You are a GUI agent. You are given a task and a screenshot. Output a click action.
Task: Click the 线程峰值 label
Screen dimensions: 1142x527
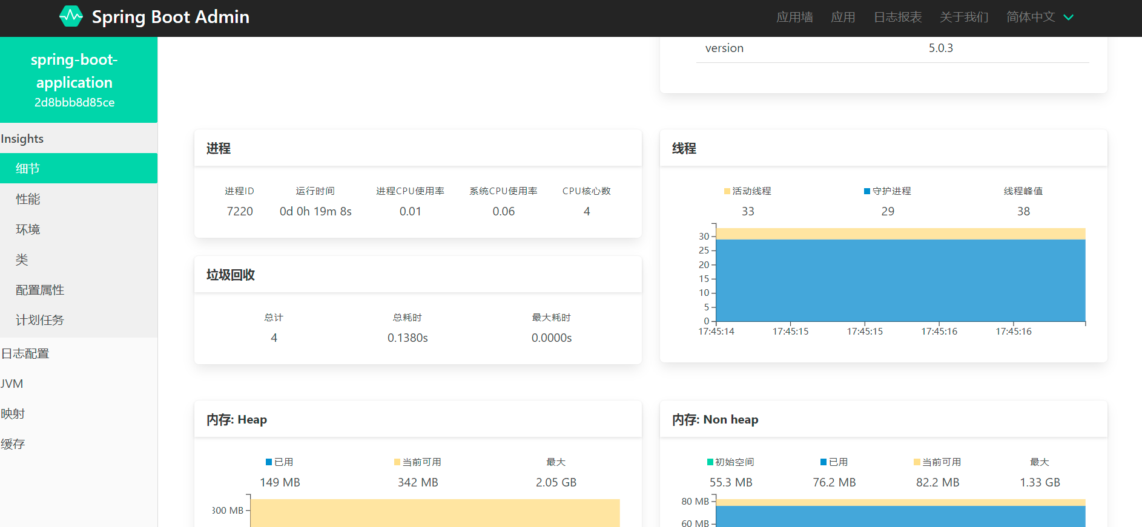coord(1023,191)
